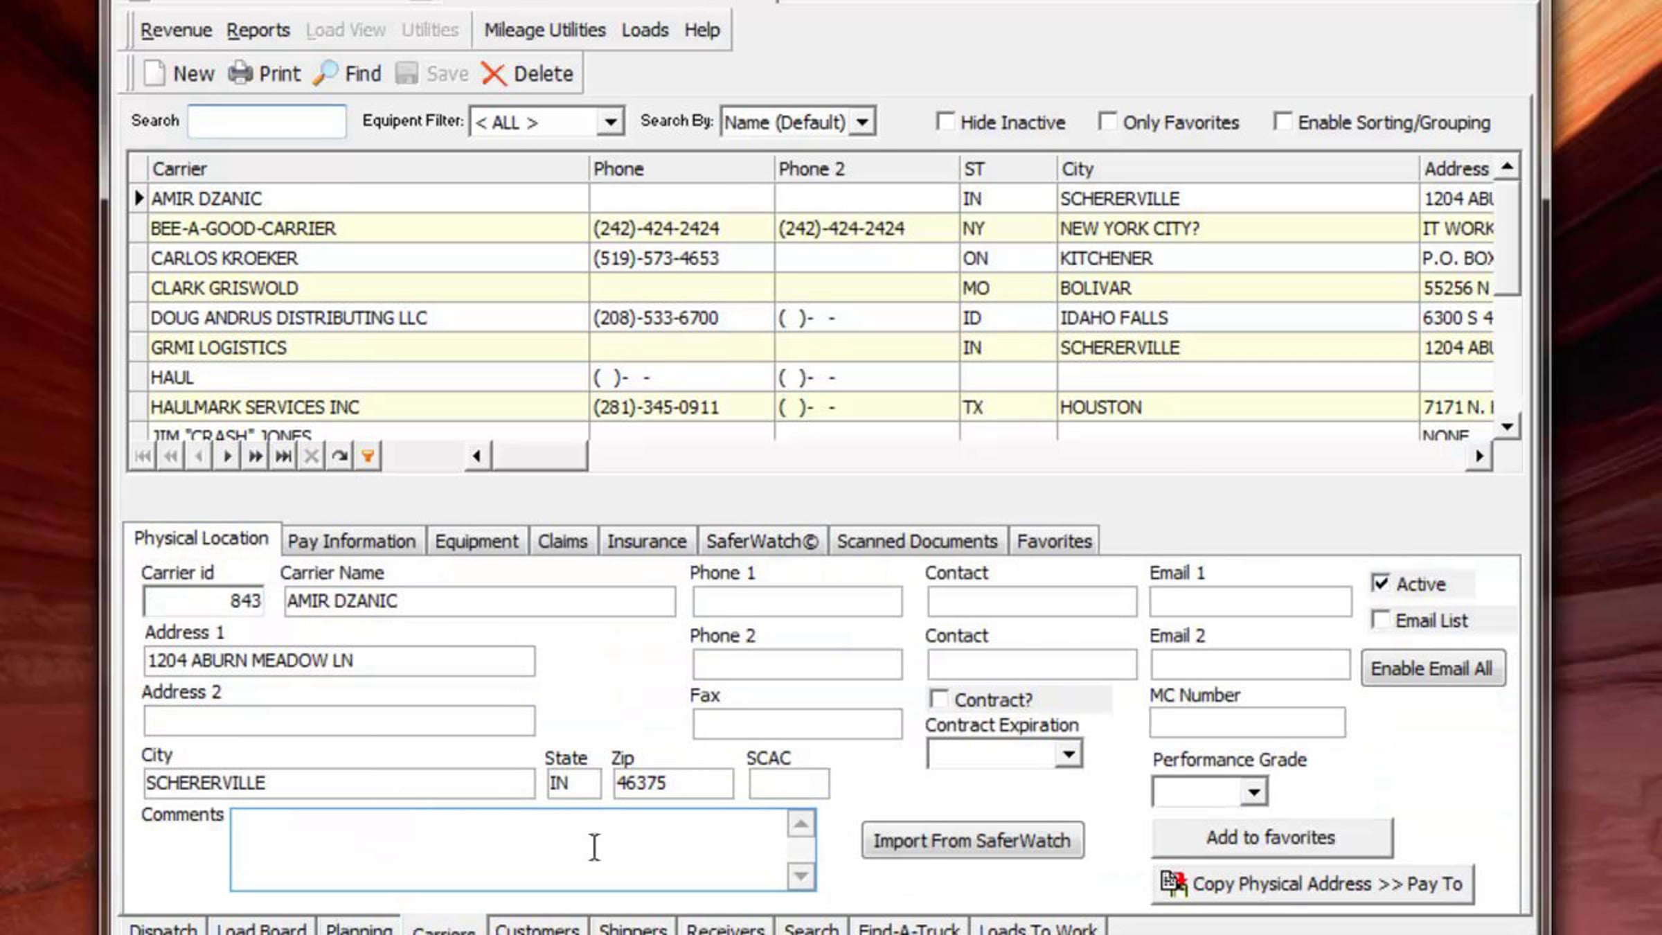Viewport: 1662px width, 935px height.
Task: Jump to last record in navigator
Action: tap(283, 456)
